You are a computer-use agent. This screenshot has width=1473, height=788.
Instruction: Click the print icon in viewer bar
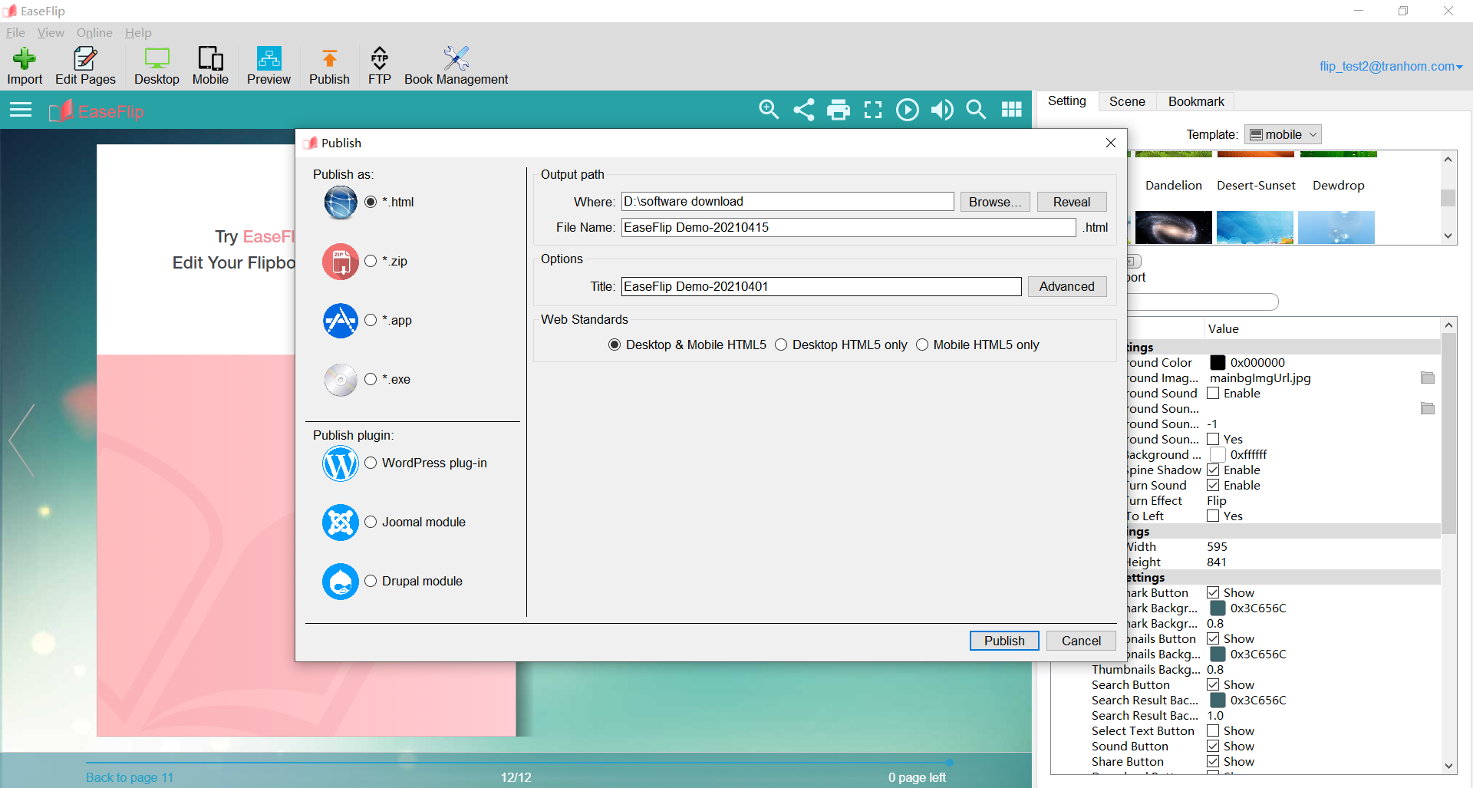pyautogui.click(x=839, y=110)
